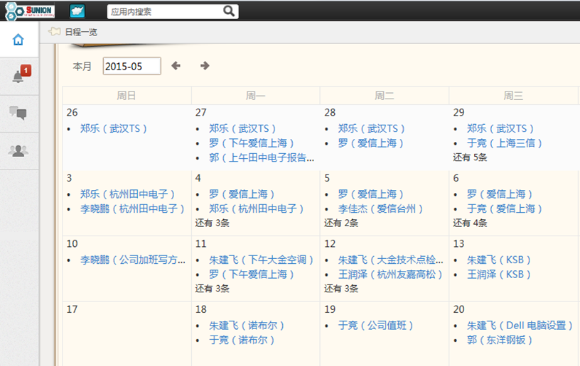Screen dimensions: 580x366
Task: Go to the home page icon
Action: (x=18, y=40)
